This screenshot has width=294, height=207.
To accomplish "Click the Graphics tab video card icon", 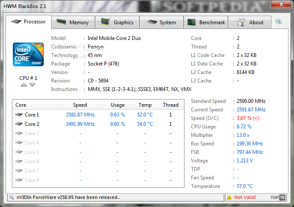I will click(105, 22).
